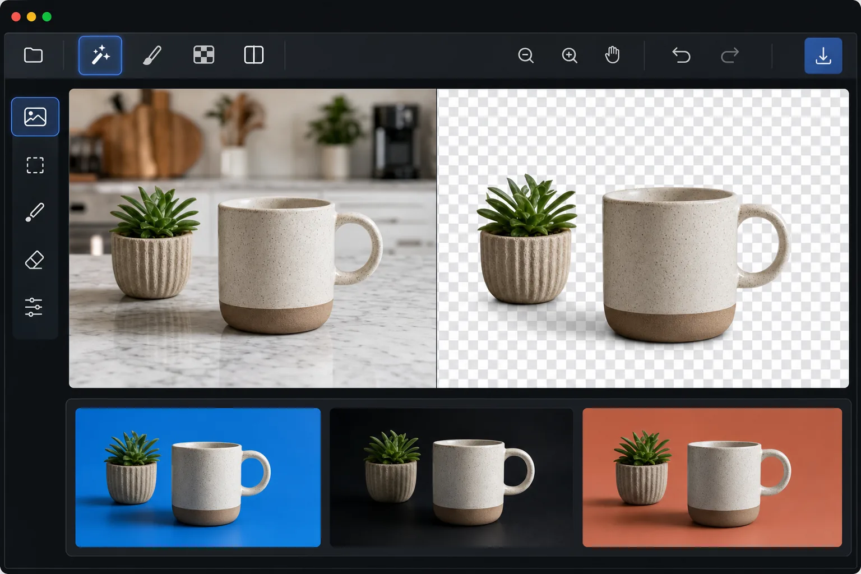Select the magic wand auto-remove tool
The image size is (861, 574).
[x=100, y=55]
